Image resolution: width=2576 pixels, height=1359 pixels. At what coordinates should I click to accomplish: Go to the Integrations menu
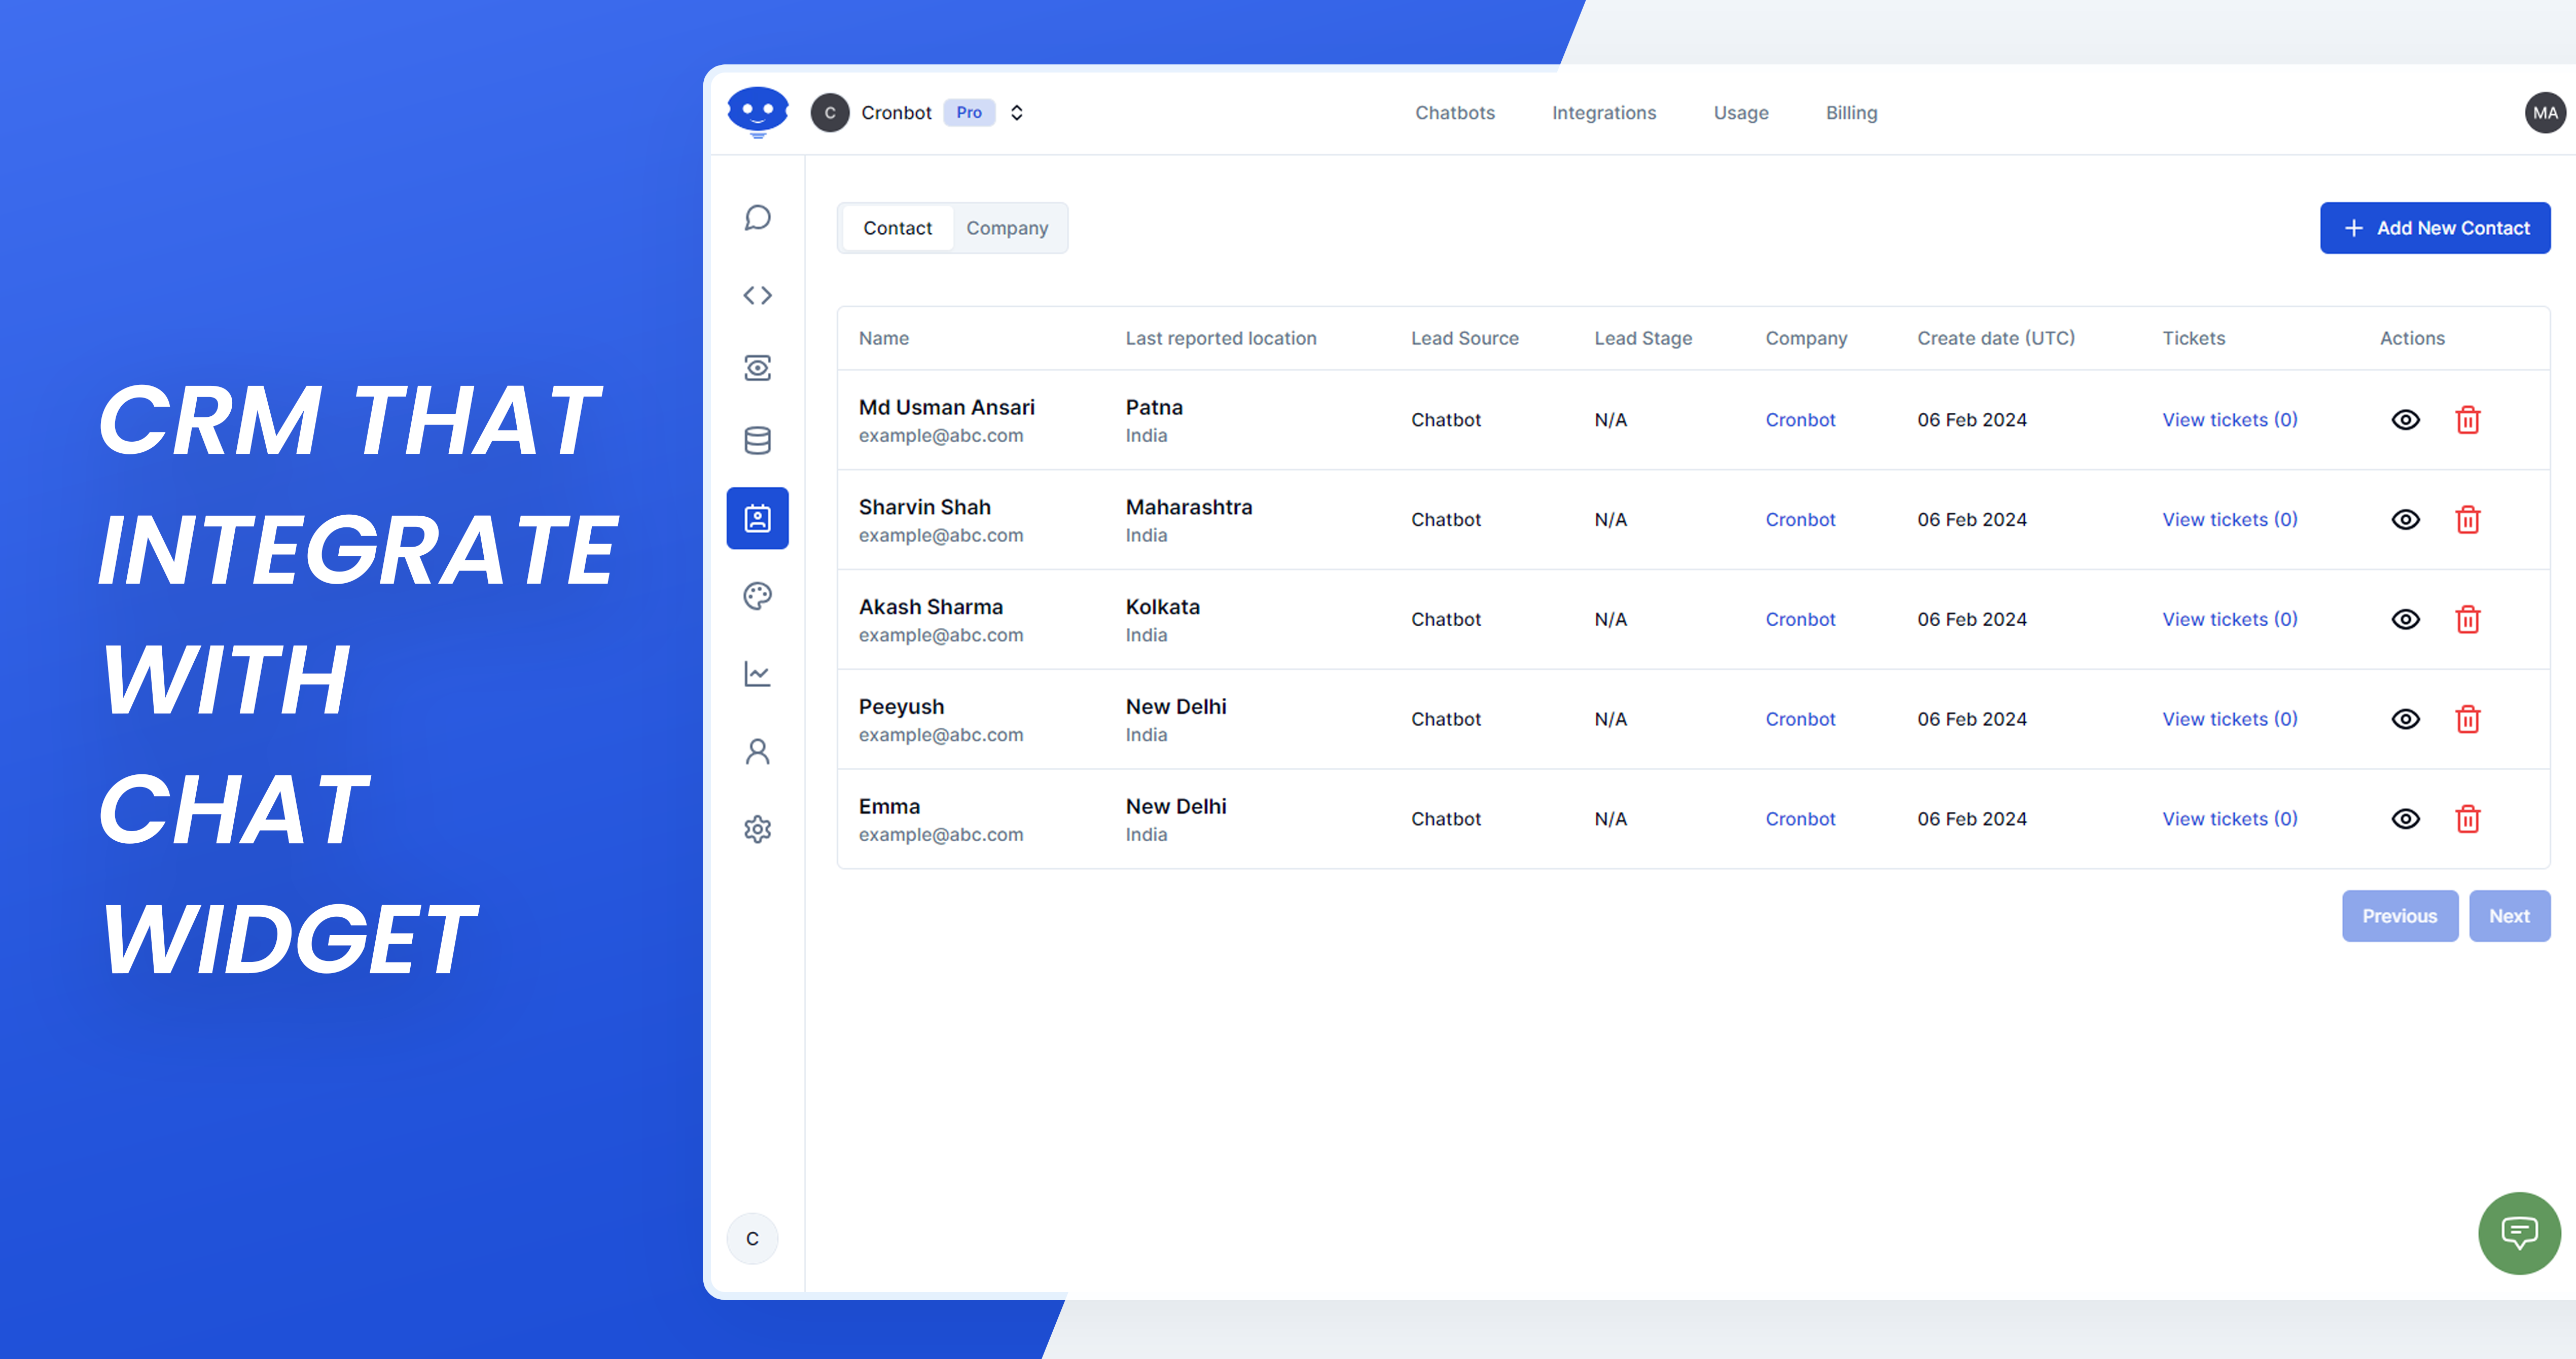pos(1603,113)
